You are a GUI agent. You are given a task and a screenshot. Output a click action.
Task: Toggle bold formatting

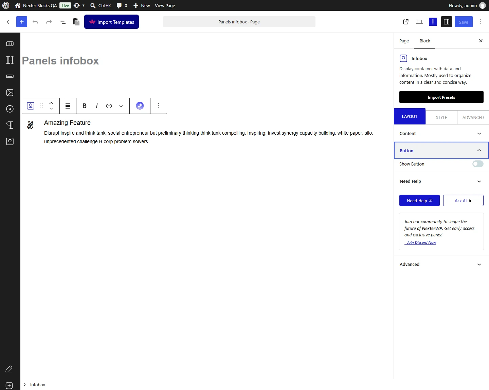coord(85,106)
